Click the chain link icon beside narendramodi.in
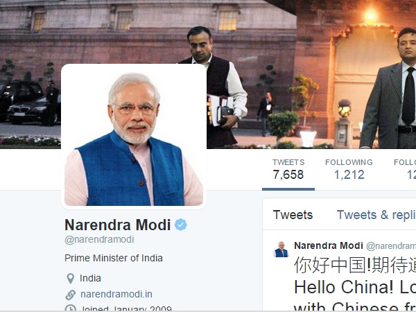Screen dimensions: 416x312 pos(70,295)
